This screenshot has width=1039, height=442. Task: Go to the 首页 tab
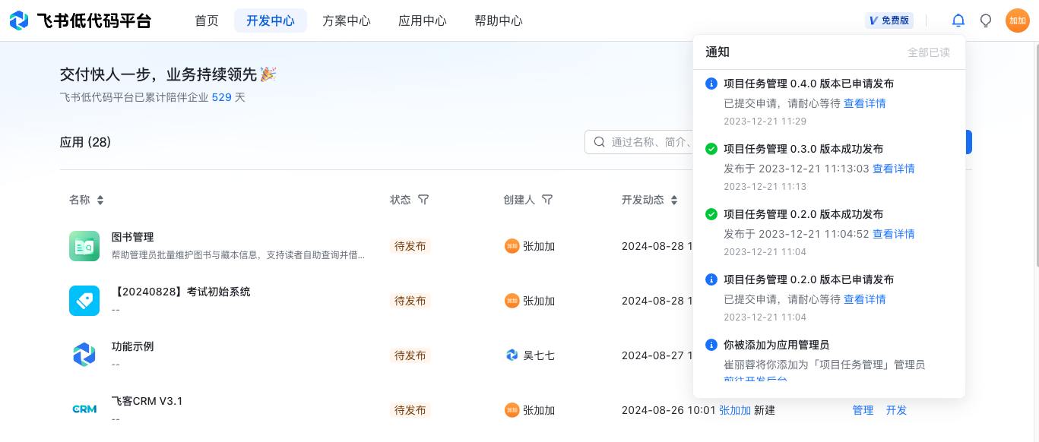click(x=207, y=21)
